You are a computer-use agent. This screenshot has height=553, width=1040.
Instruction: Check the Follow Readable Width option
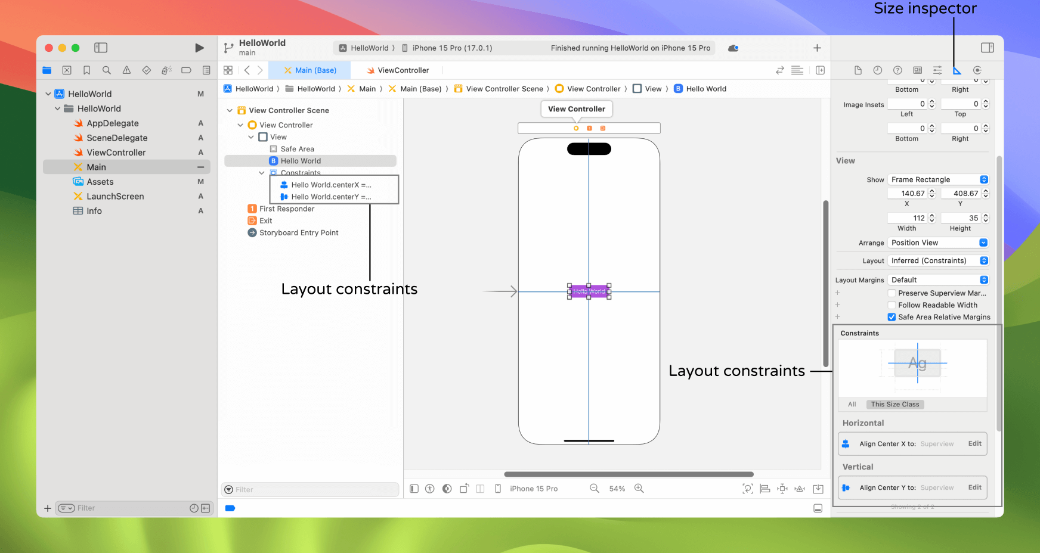pyautogui.click(x=892, y=305)
